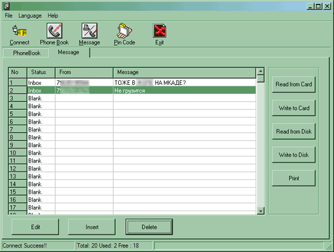Click the empty Message cell in row 3
Viewport: 334px width, 252px height.
184,98
